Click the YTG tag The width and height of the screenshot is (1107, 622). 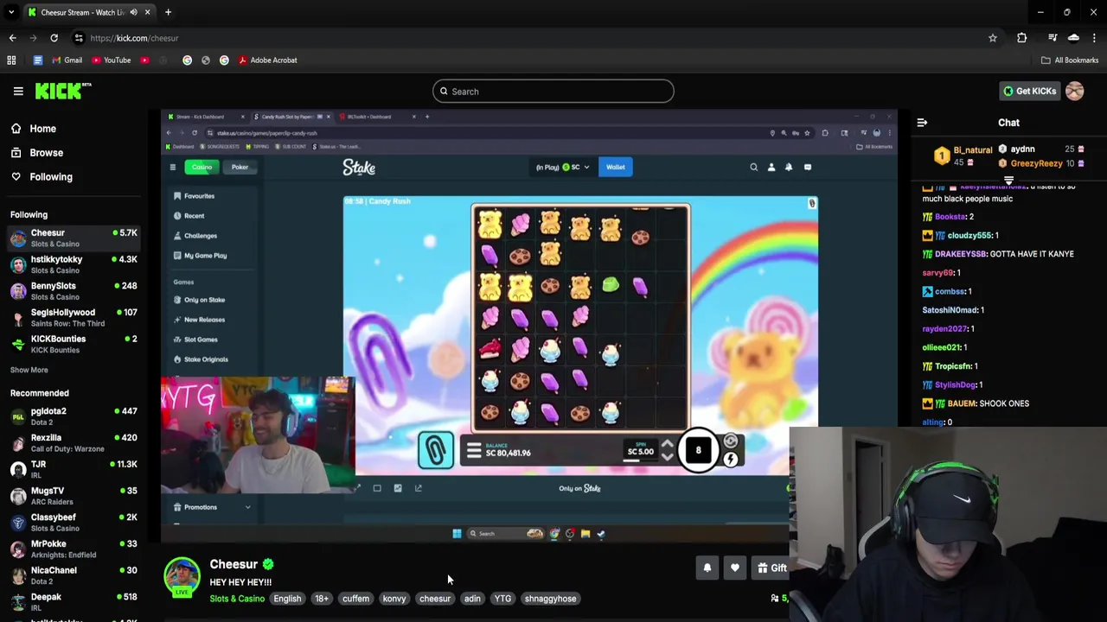pos(502,599)
